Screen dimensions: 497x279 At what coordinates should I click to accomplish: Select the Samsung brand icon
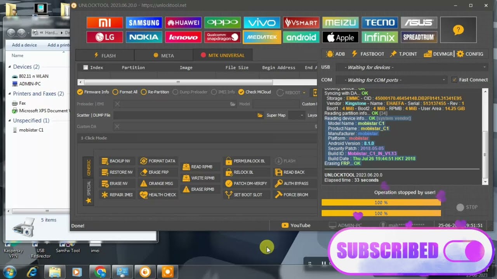click(144, 22)
